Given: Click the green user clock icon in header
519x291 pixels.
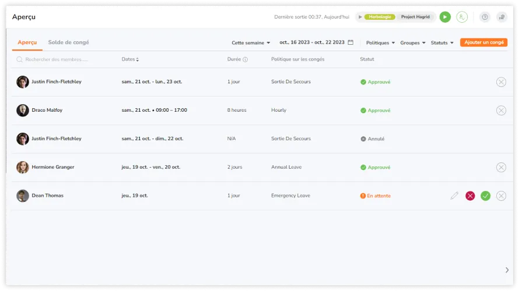Looking at the screenshot, I should pyautogui.click(x=462, y=17).
